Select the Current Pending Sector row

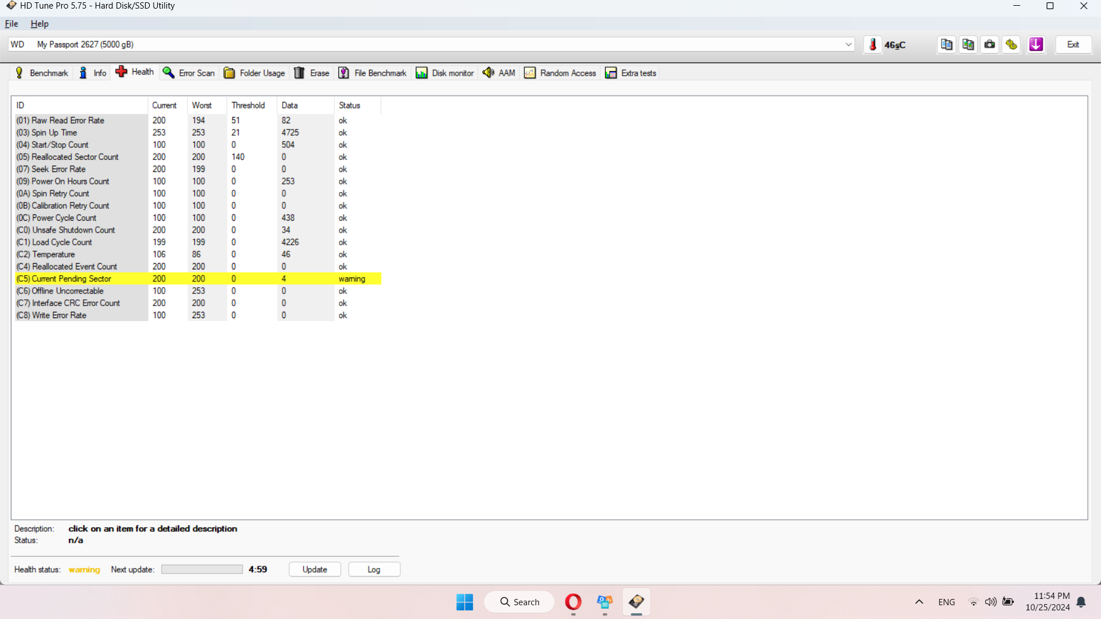[198, 279]
